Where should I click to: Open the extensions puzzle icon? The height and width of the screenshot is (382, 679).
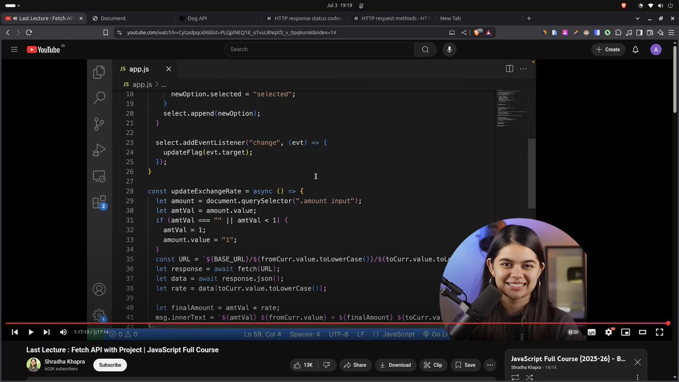pos(617,33)
